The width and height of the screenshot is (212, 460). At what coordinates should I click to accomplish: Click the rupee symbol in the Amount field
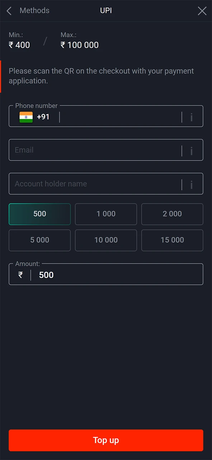click(20, 275)
